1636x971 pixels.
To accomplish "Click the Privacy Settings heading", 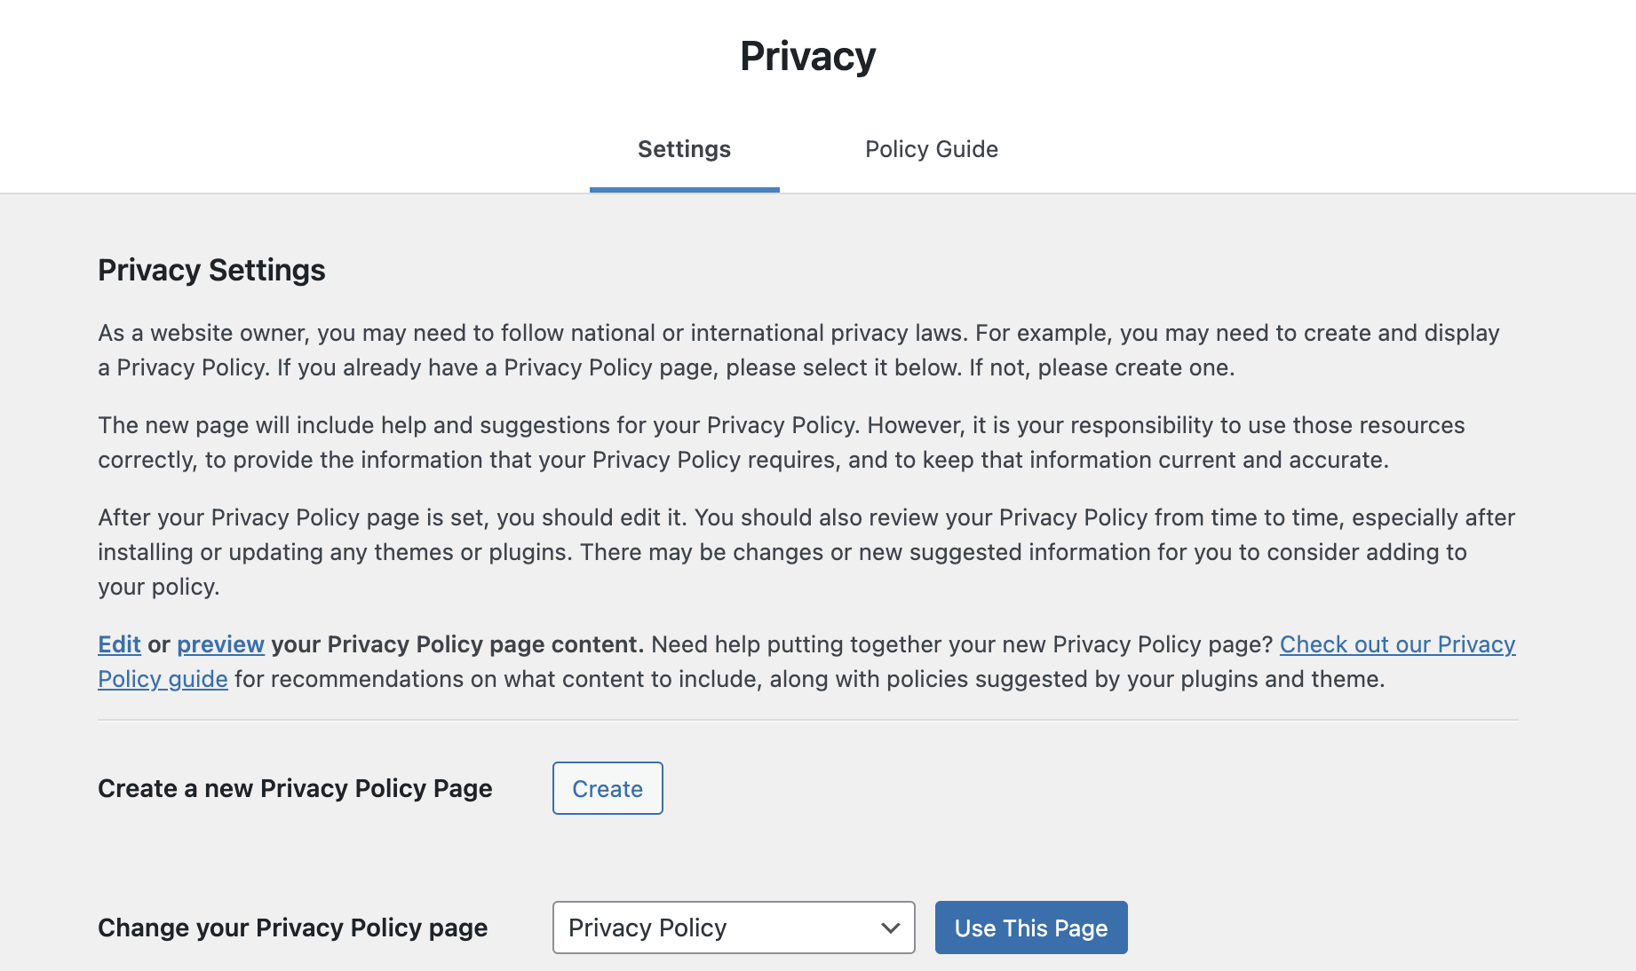I will click(211, 270).
